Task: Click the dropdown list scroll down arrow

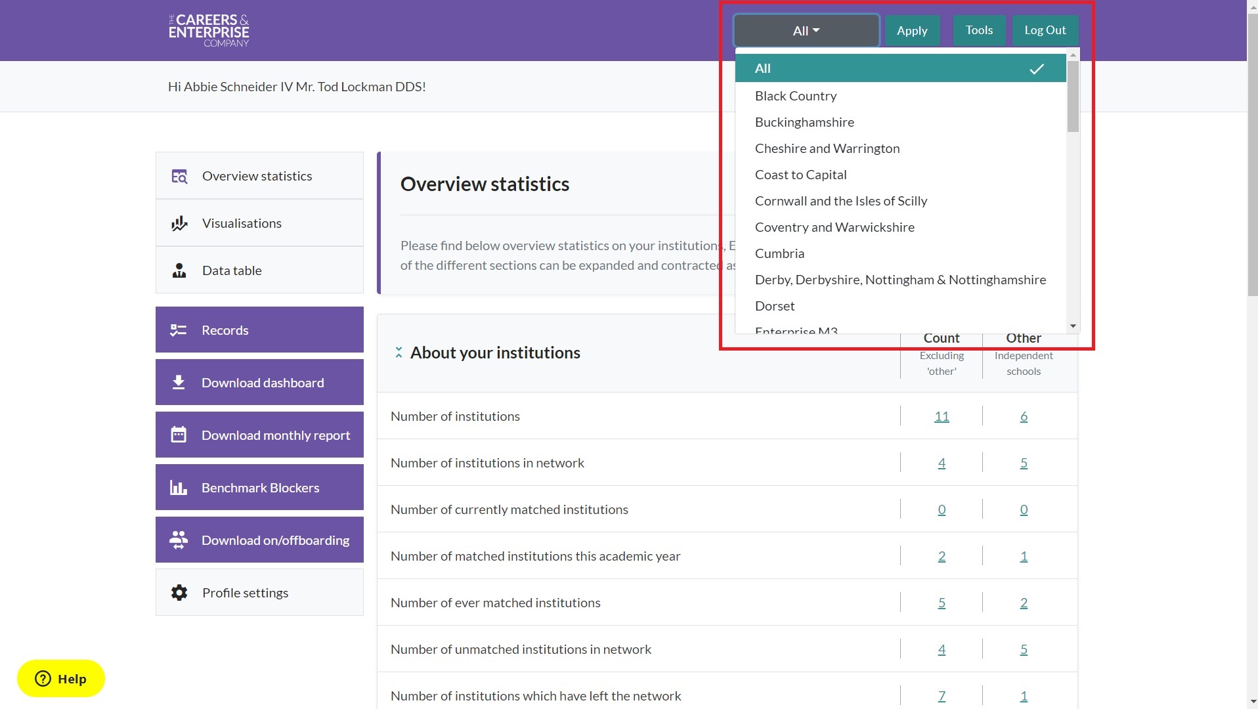Action: coord(1073,326)
